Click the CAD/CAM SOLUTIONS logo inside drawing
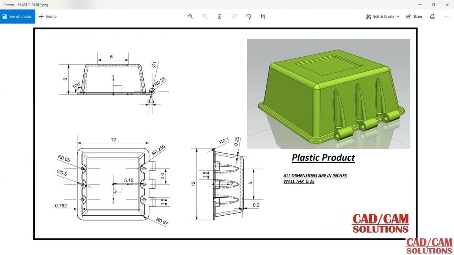454x255 pixels. click(x=381, y=223)
